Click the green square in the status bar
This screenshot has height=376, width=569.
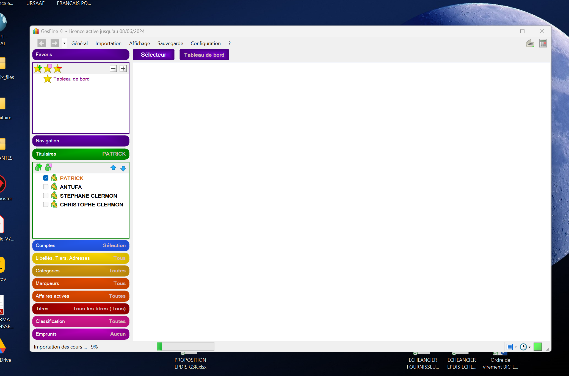(x=537, y=347)
